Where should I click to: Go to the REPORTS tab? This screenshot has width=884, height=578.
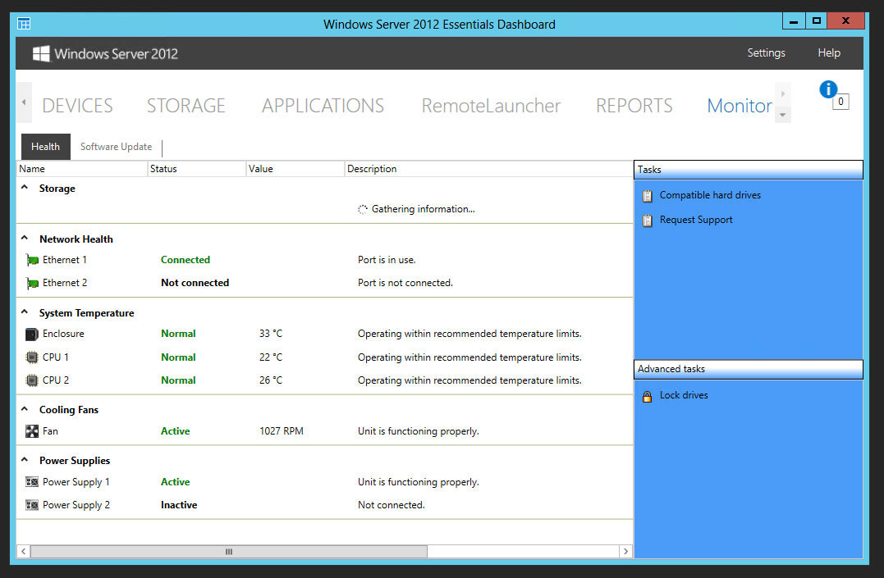(634, 105)
